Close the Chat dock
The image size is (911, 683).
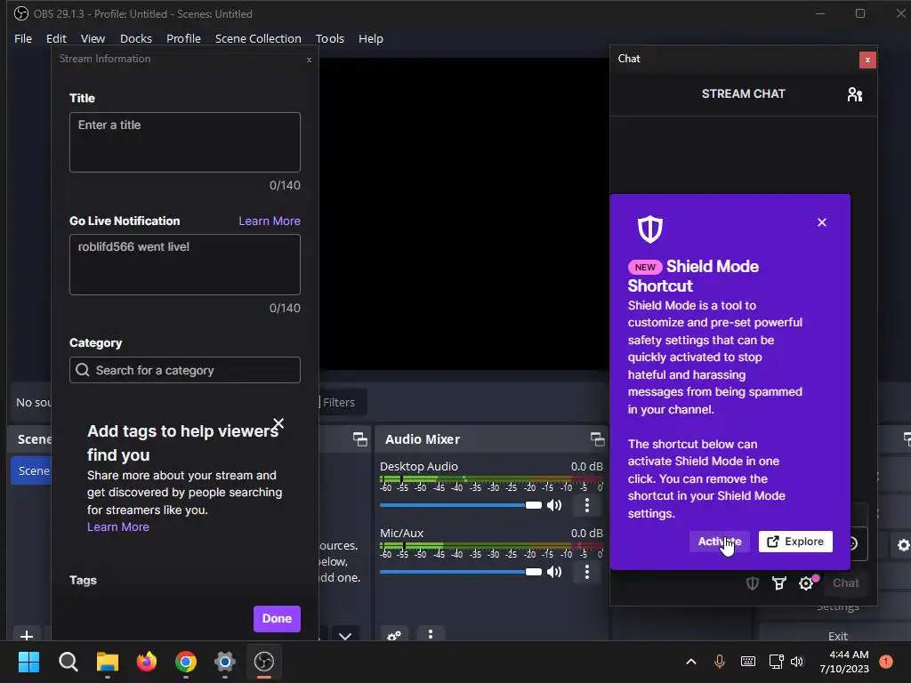tap(867, 60)
